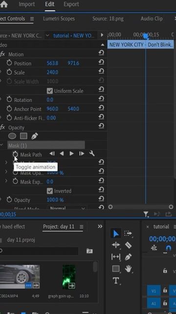
Task: Open the Project panel menu icon
Action: [x=82, y=227]
